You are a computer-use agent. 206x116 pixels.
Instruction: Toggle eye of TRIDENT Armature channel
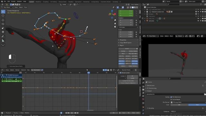(6, 75)
